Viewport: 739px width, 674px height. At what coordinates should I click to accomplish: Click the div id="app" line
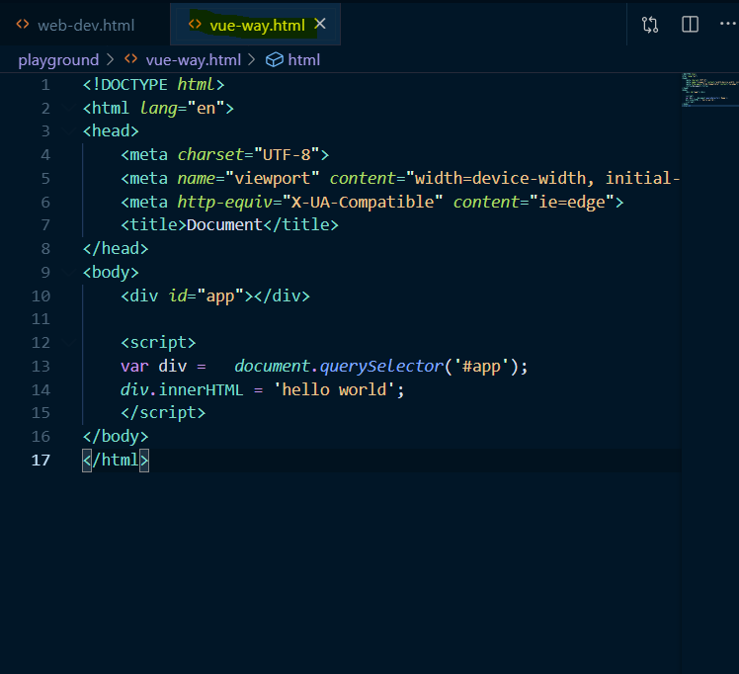point(215,296)
